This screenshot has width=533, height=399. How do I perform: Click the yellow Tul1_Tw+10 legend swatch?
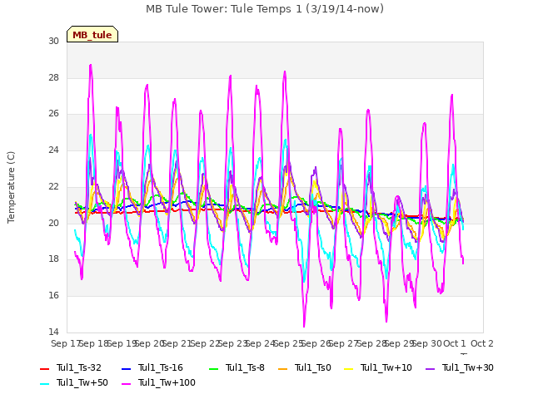348,369
